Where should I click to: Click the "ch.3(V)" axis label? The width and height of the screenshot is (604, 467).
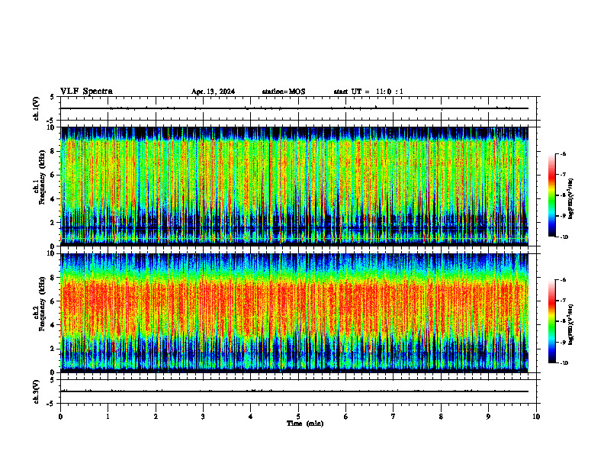point(37,391)
